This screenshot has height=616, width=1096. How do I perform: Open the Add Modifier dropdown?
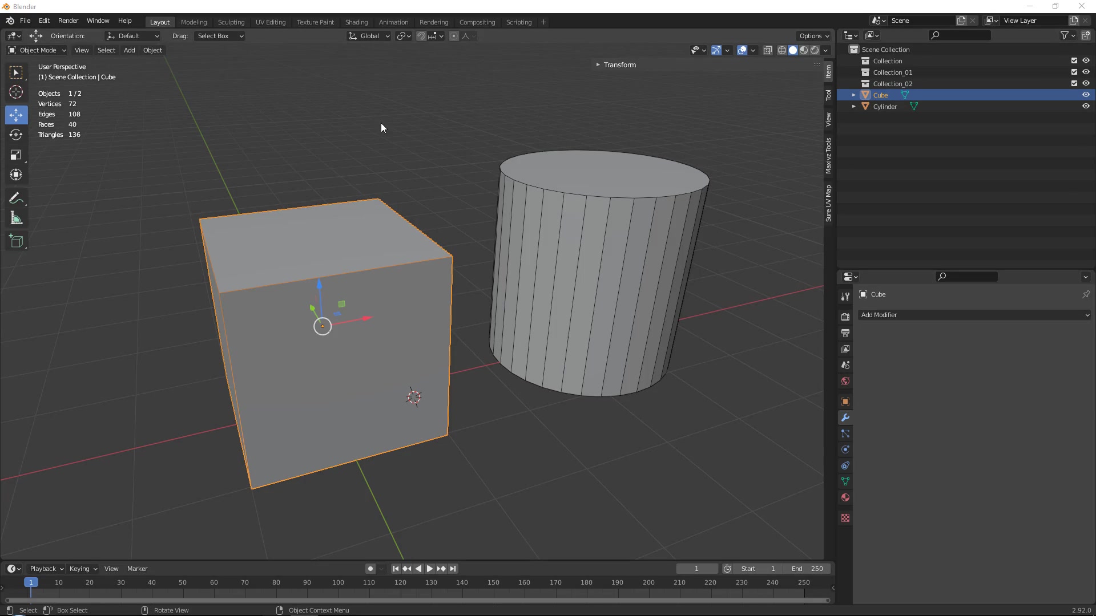(x=974, y=315)
